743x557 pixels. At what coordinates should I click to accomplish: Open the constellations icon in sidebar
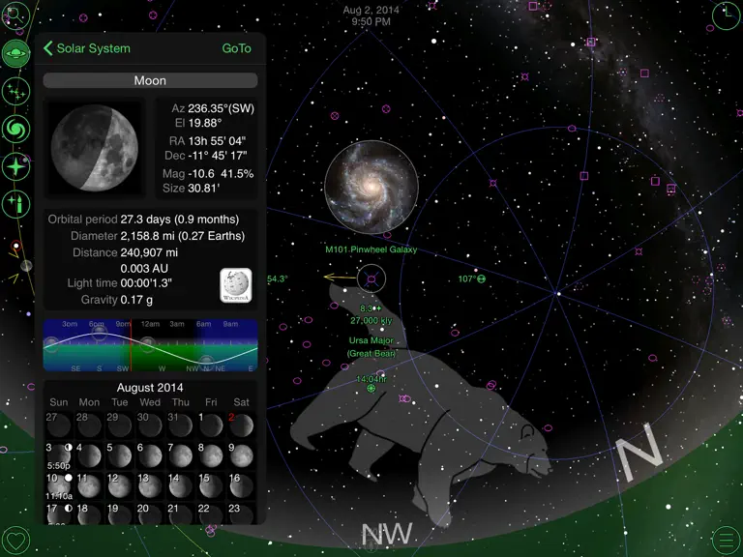pyautogui.click(x=15, y=91)
